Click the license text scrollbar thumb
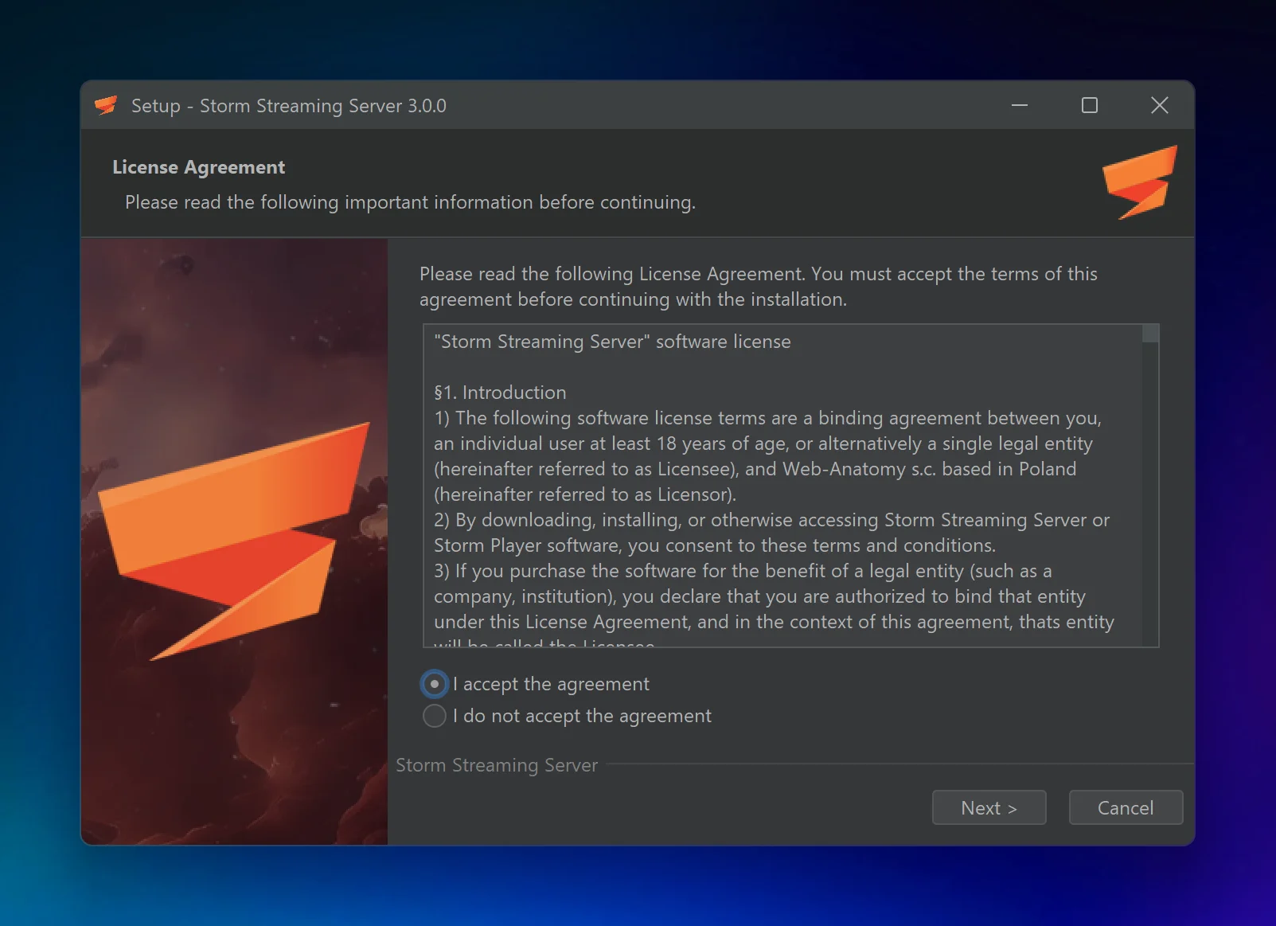The height and width of the screenshot is (926, 1276). [x=1149, y=333]
